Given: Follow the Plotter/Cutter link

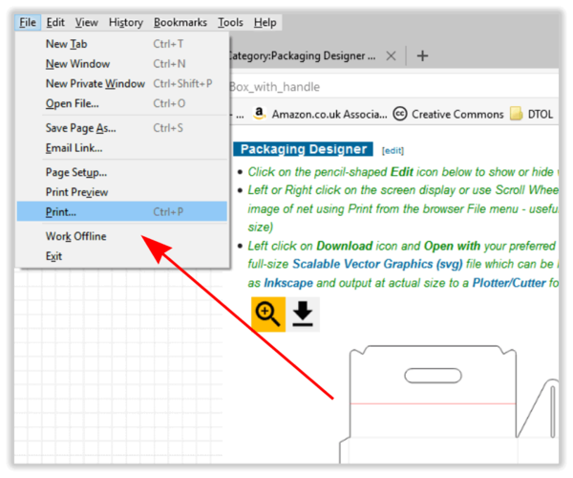Looking at the screenshot, I should pos(509,283).
